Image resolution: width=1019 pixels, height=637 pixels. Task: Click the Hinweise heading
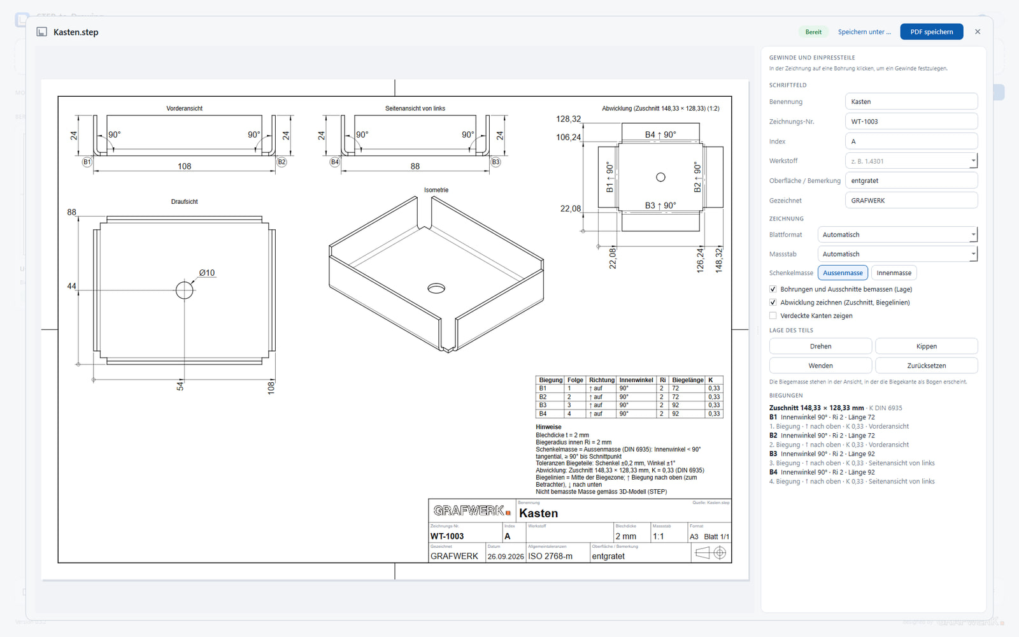[548, 427]
